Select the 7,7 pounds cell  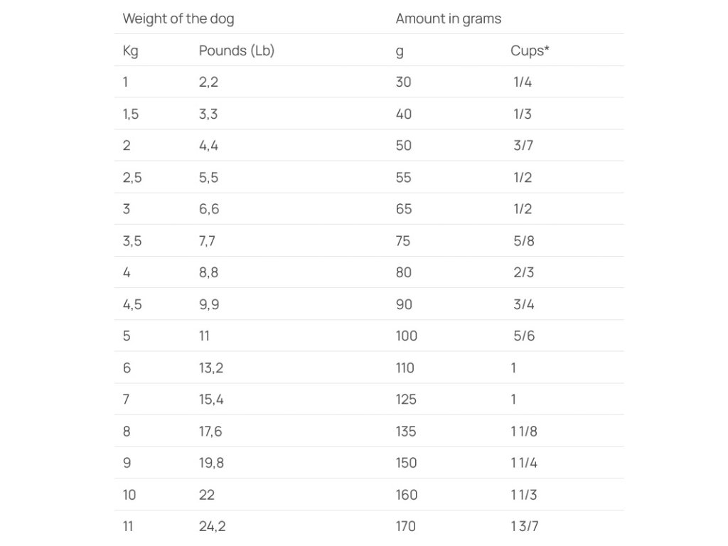[x=207, y=241]
